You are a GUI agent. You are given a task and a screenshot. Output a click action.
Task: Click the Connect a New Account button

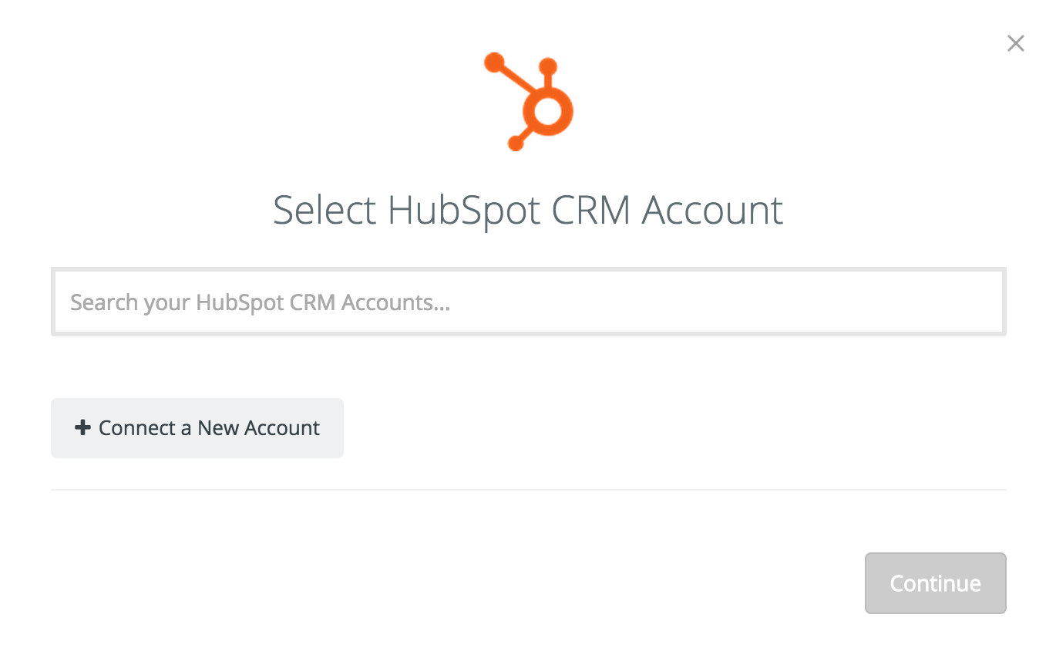(197, 428)
